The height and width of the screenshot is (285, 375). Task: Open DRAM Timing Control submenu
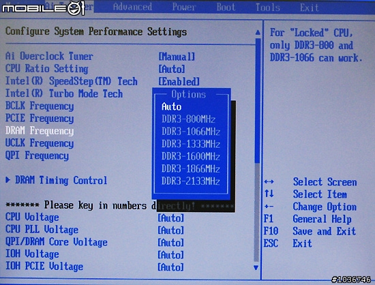point(61,180)
